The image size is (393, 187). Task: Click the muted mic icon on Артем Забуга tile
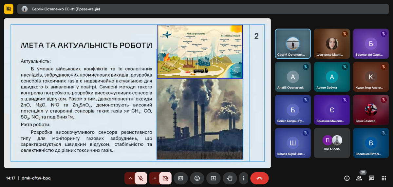pos(345,67)
